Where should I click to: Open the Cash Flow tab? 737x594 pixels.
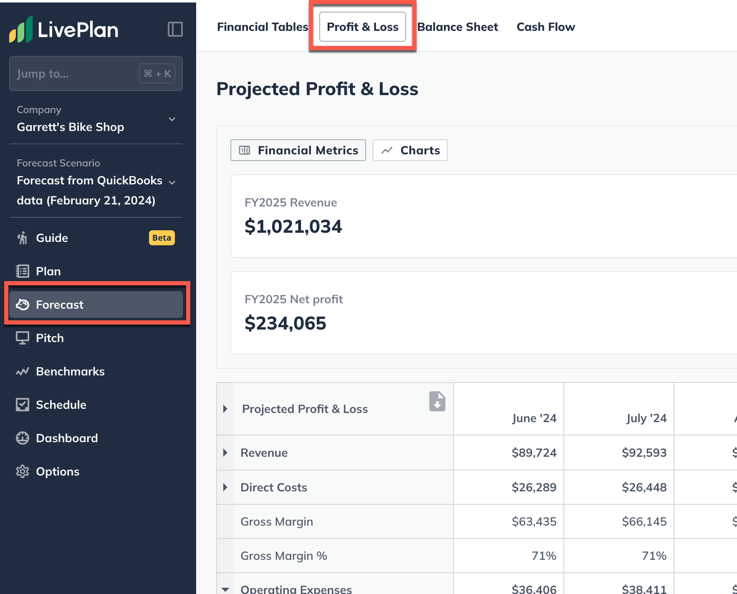pyautogui.click(x=546, y=27)
